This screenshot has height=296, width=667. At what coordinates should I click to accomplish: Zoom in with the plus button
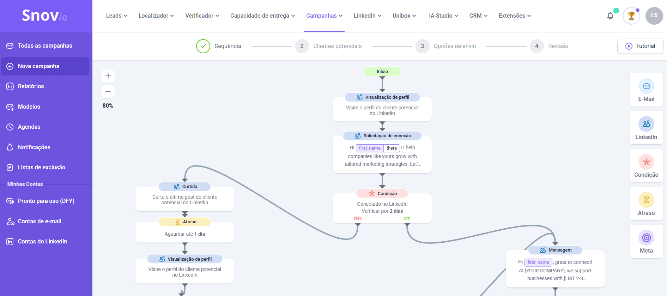pos(108,76)
